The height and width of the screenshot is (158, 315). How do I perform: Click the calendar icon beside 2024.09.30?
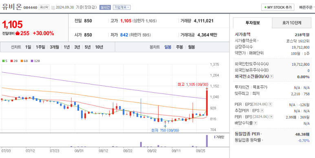(53, 8)
